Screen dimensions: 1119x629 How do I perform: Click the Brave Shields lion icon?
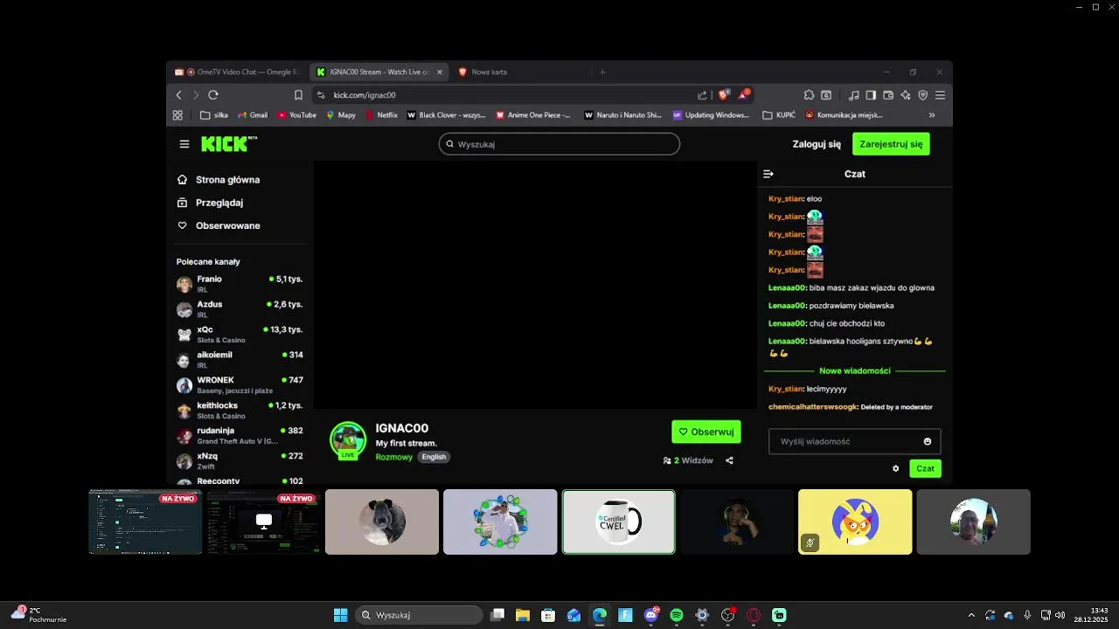coord(723,94)
